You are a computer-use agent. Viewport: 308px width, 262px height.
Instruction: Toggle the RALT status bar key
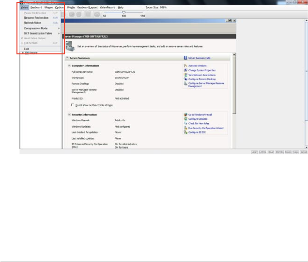pos(271,152)
